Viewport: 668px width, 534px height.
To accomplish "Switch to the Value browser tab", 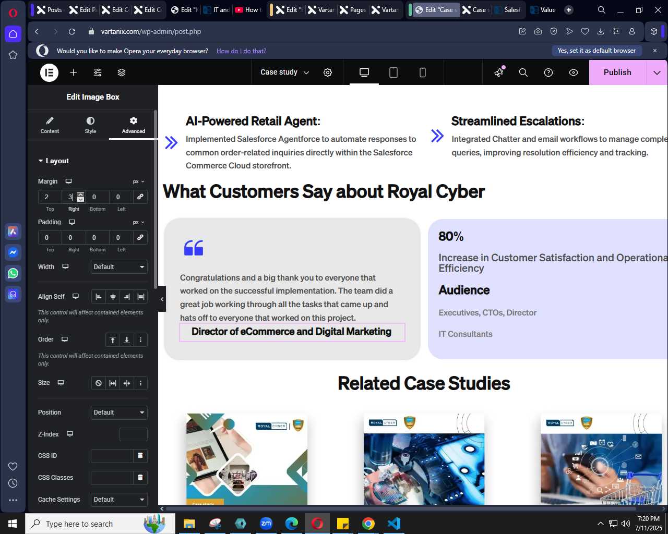I will (x=543, y=10).
